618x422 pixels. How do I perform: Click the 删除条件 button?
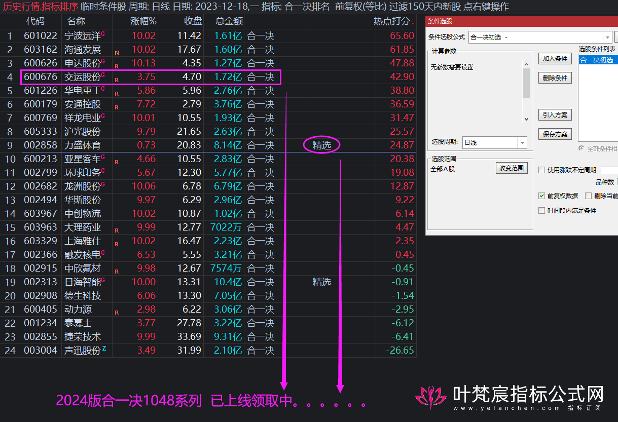tap(555, 78)
